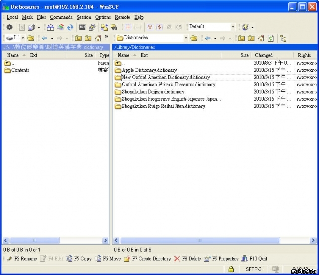Click the red arrows selection icon right of the funnel icon

tap(159, 27)
